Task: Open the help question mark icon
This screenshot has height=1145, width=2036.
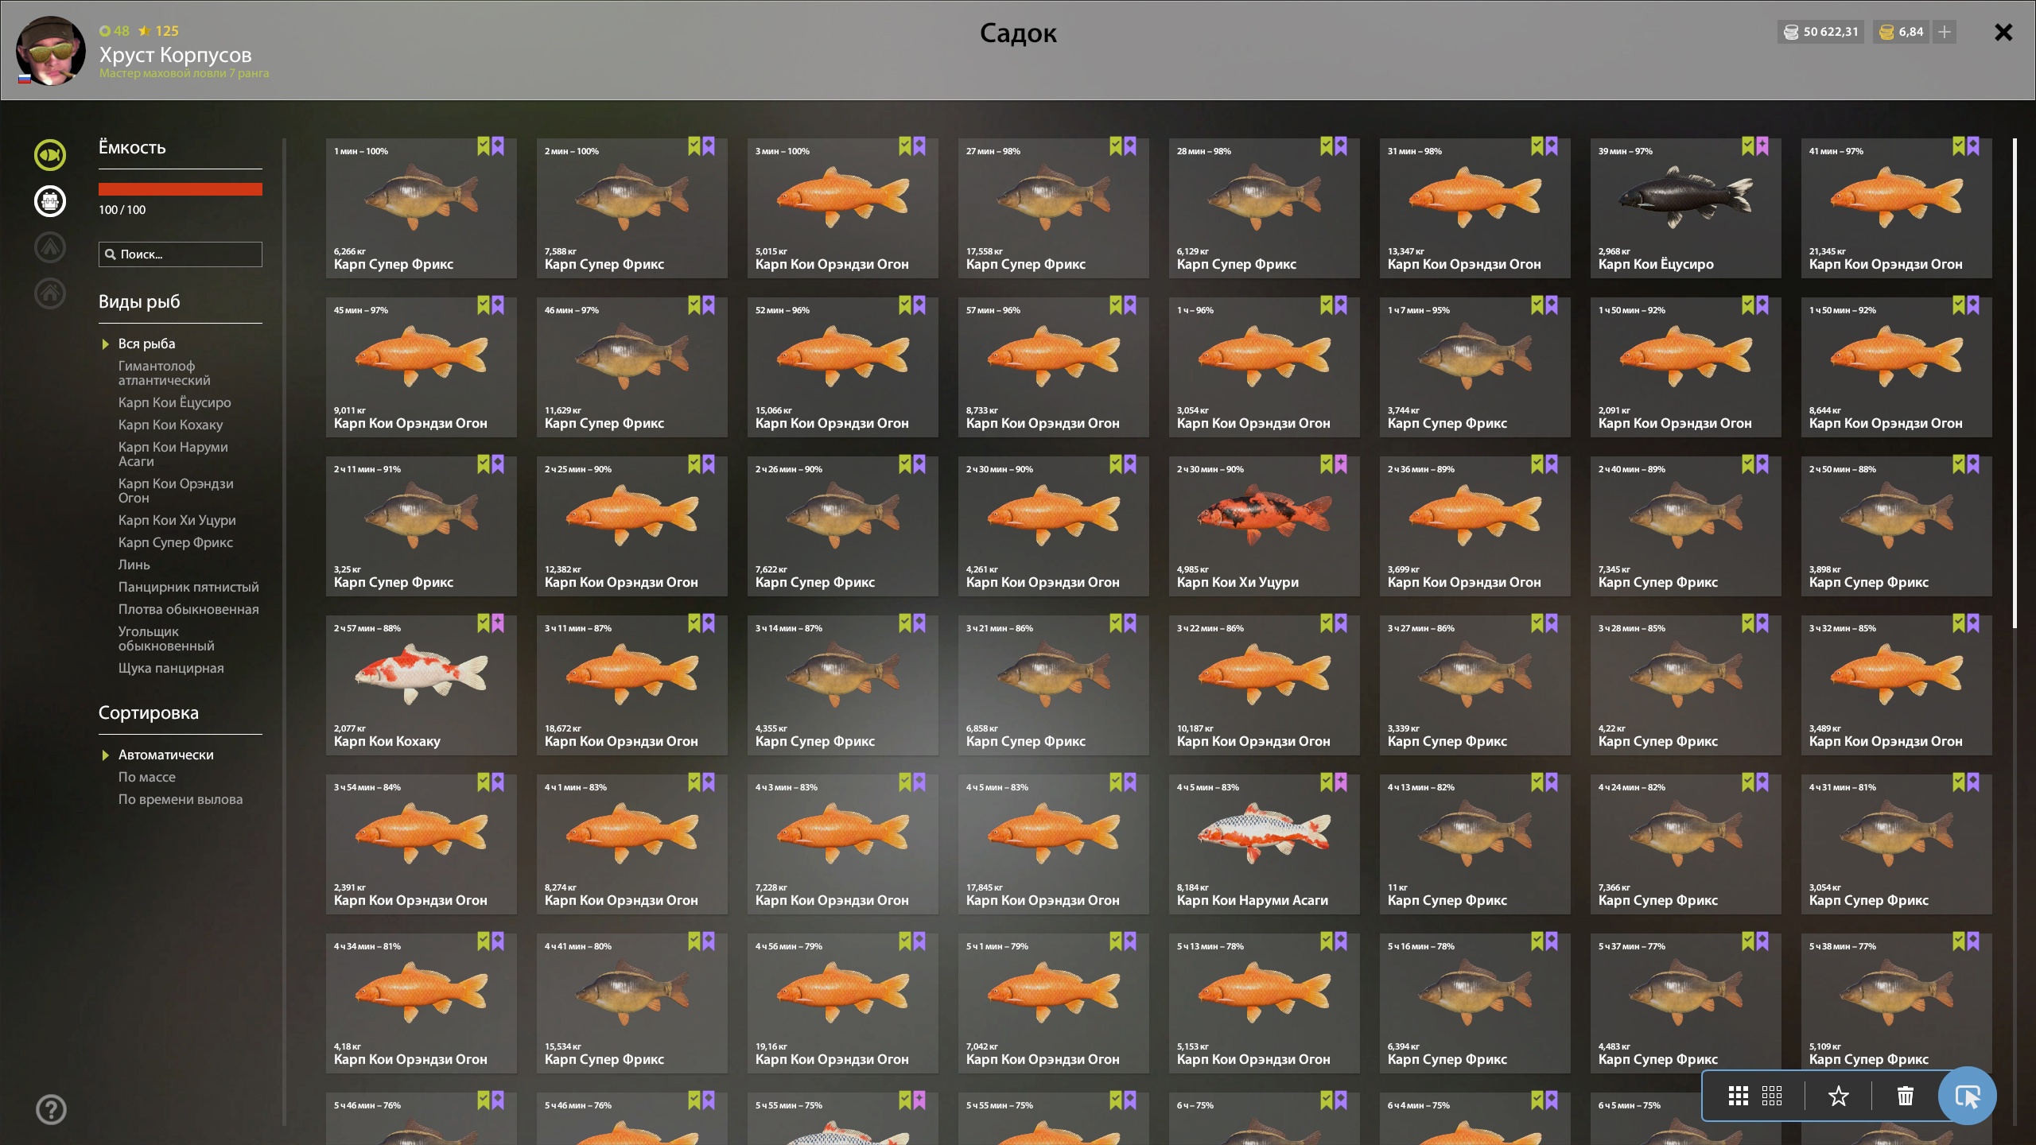Action: [x=51, y=1109]
